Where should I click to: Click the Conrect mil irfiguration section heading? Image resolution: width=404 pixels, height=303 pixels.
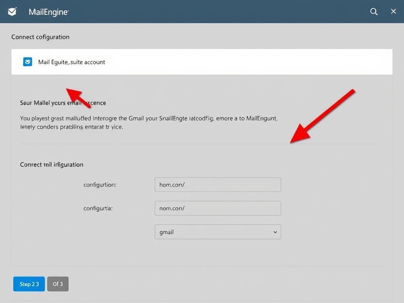coord(52,165)
